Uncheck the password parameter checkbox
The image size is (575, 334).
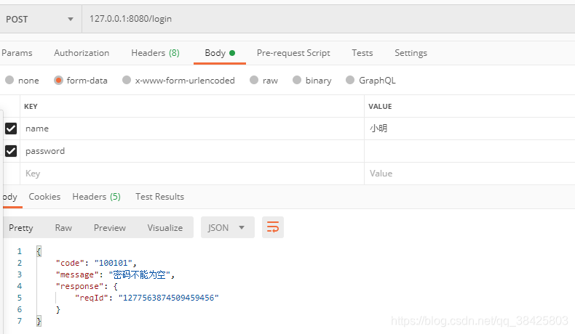click(11, 151)
